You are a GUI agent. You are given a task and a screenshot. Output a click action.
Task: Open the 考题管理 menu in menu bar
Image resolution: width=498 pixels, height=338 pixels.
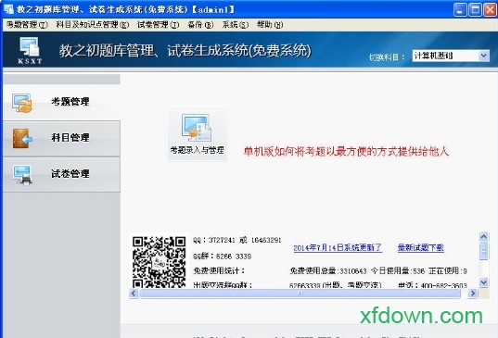pos(27,24)
